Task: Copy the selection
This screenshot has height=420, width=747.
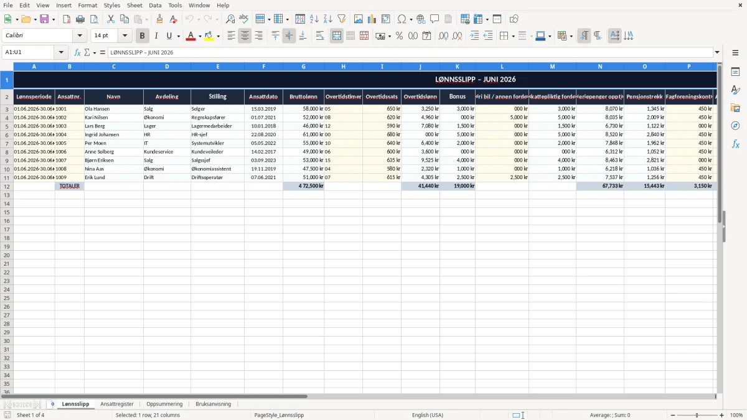Action: point(125,19)
